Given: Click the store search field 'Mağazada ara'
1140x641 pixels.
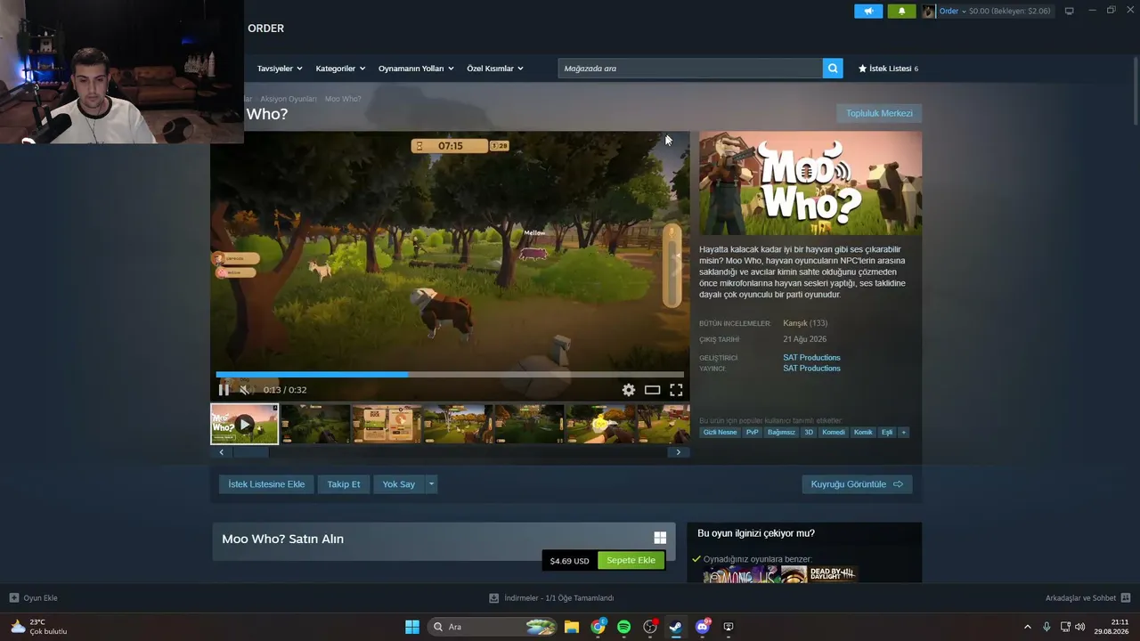Looking at the screenshot, I should point(690,69).
